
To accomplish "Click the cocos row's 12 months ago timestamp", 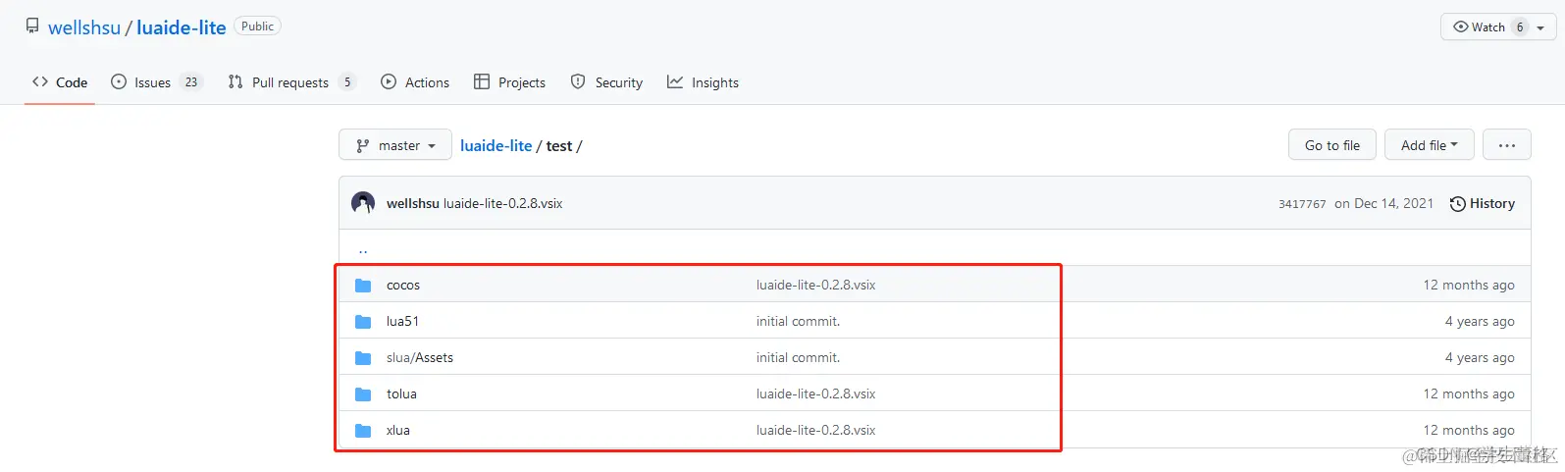I will point(1469,286).
